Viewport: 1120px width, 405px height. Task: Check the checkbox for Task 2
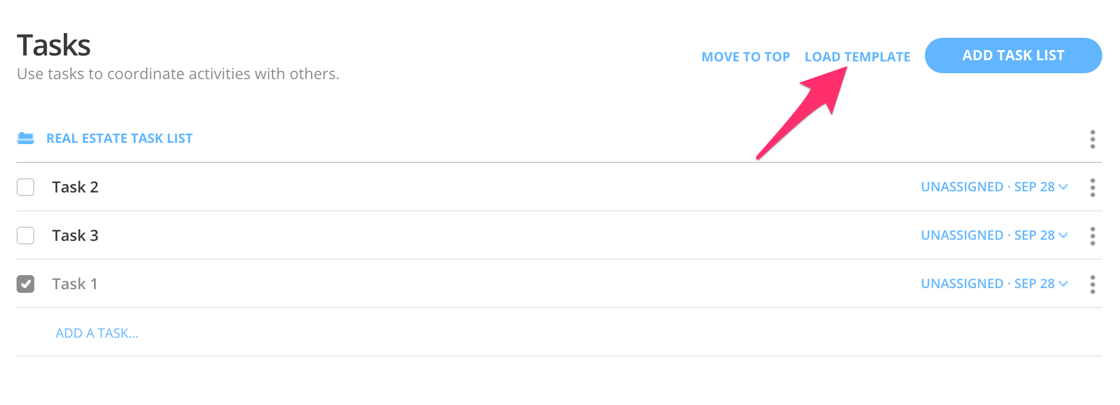tap(25, 187)
